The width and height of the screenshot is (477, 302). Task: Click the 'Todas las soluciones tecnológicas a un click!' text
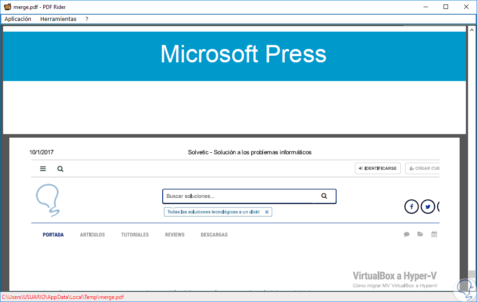[213, 212]
